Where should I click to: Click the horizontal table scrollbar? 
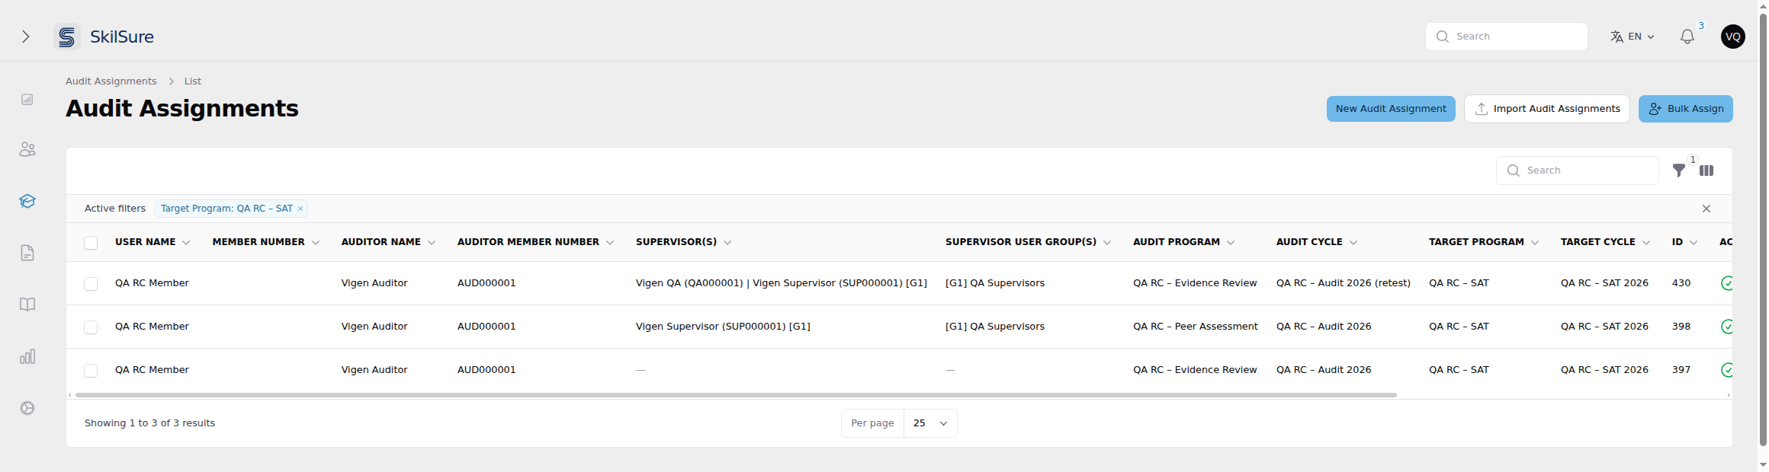coord(736,395)
